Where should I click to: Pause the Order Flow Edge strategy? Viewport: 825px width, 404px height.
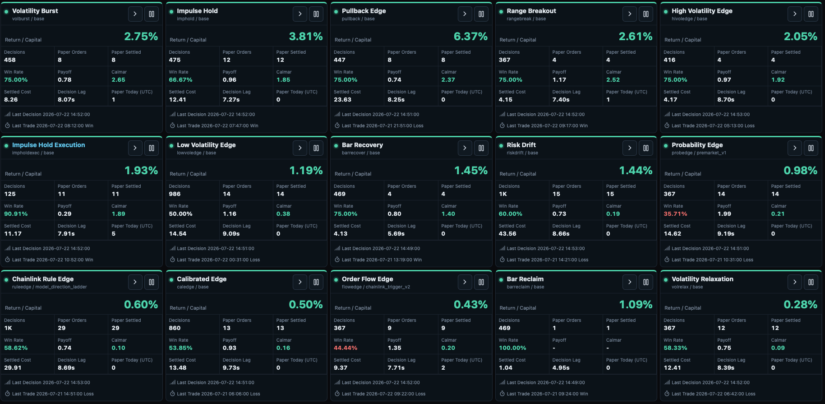tap(481, 282)
